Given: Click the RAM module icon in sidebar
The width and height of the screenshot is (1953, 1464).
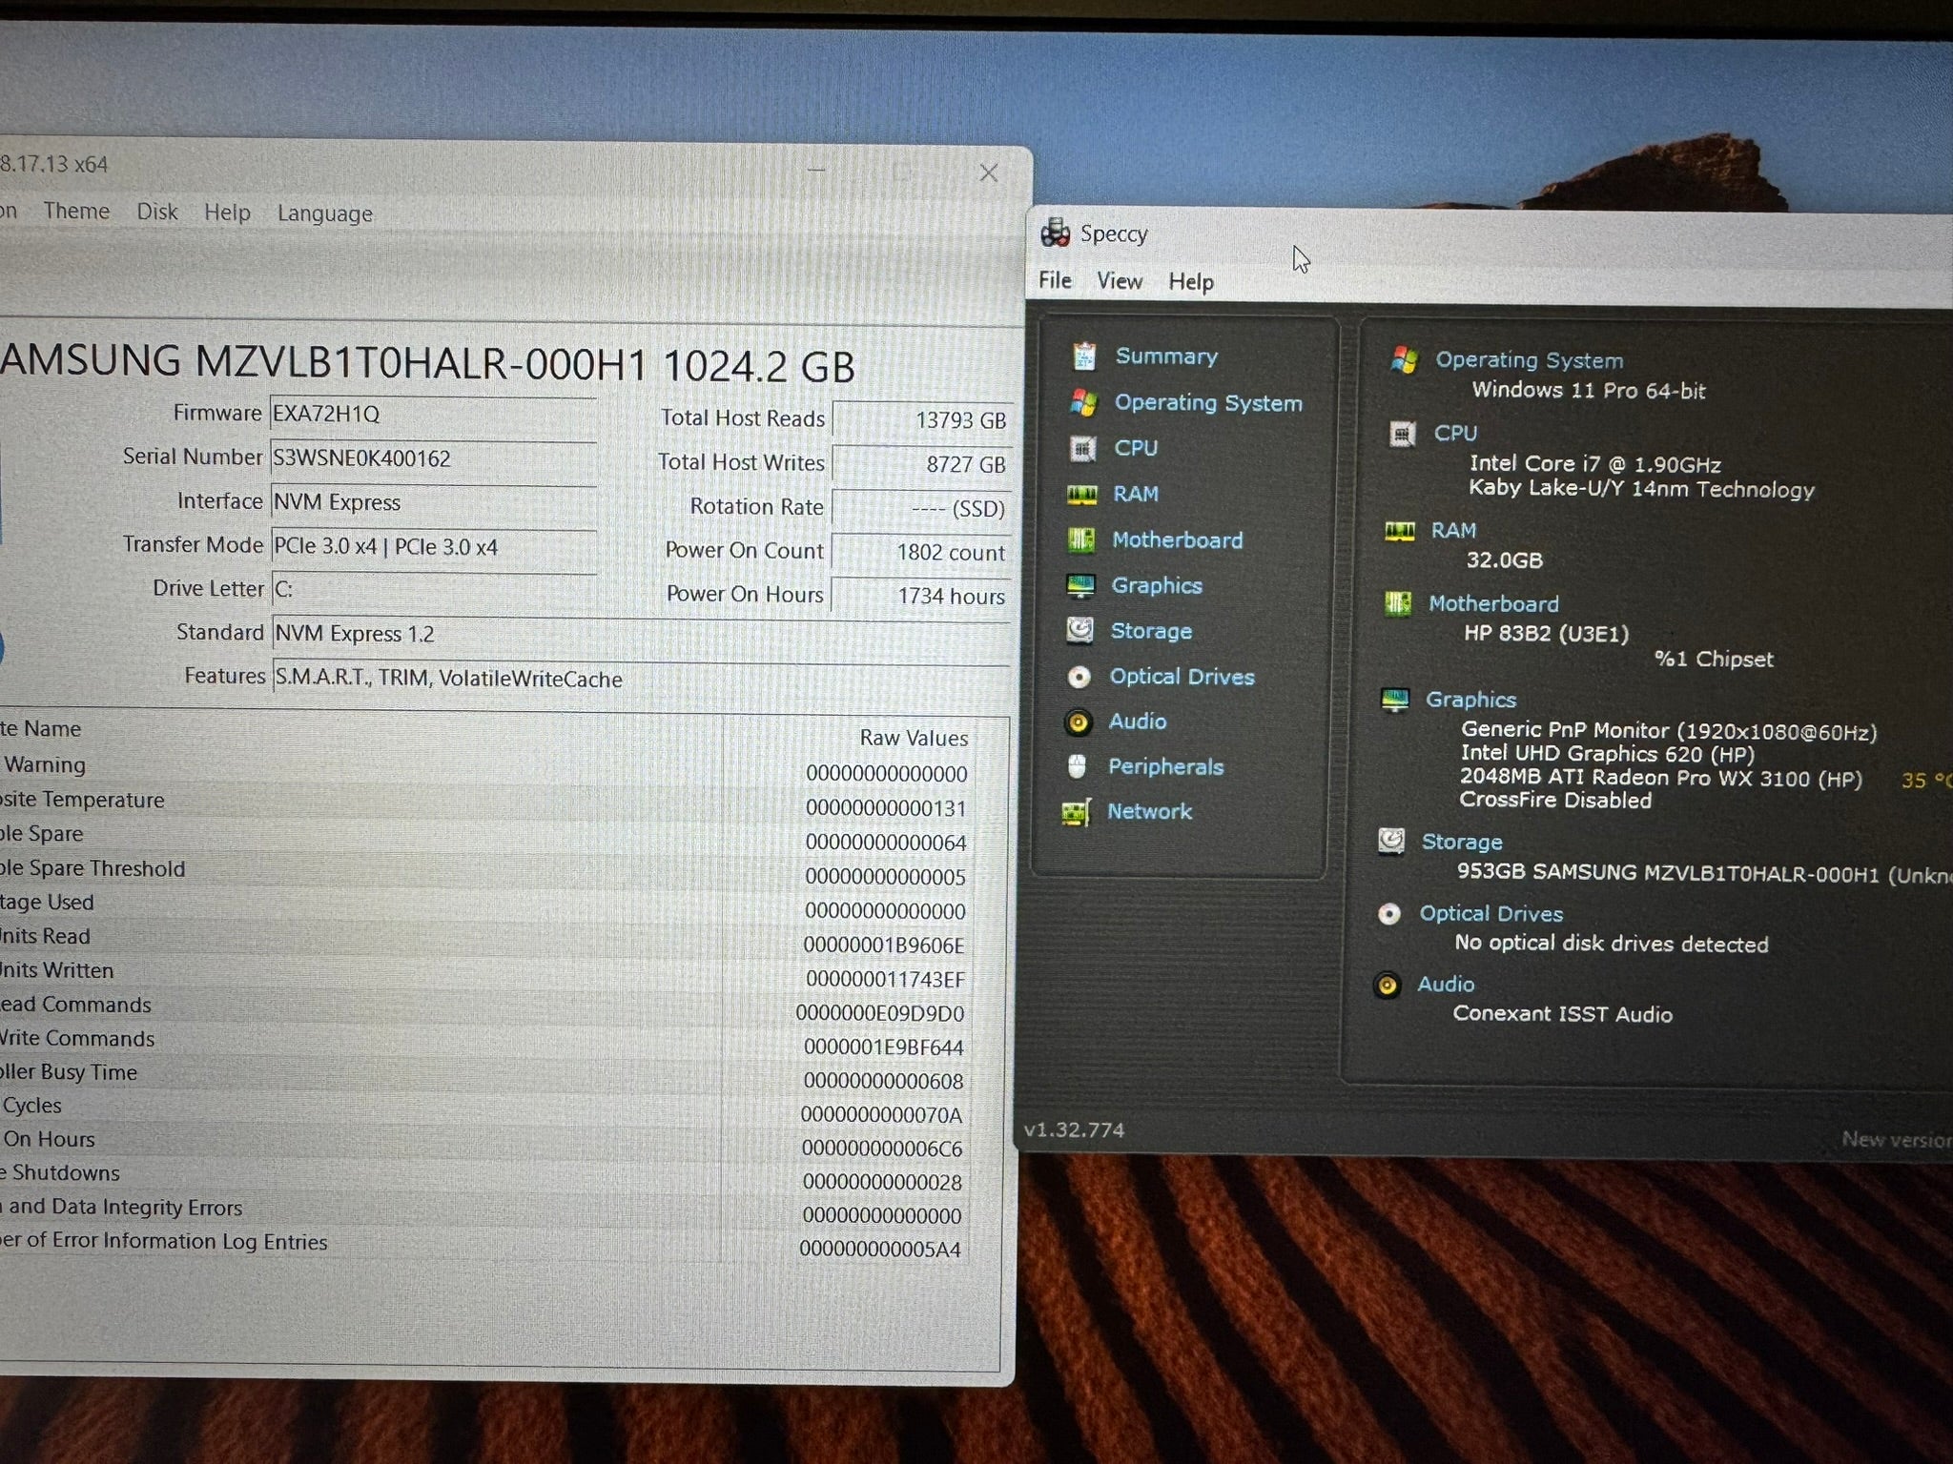Looking at the screenshot, I should (x=1082, y=494).
